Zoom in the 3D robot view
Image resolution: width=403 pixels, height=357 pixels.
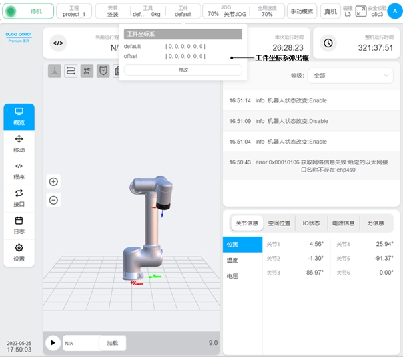[53, 181]
